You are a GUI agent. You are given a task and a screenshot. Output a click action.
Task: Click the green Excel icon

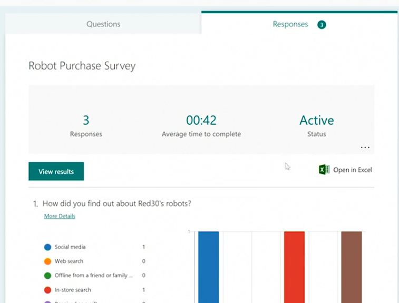click(324, 170)
